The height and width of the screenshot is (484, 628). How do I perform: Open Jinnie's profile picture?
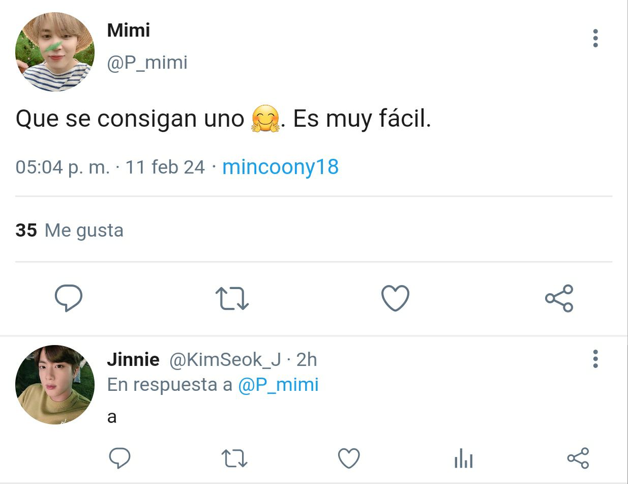(x=55, y=385)
